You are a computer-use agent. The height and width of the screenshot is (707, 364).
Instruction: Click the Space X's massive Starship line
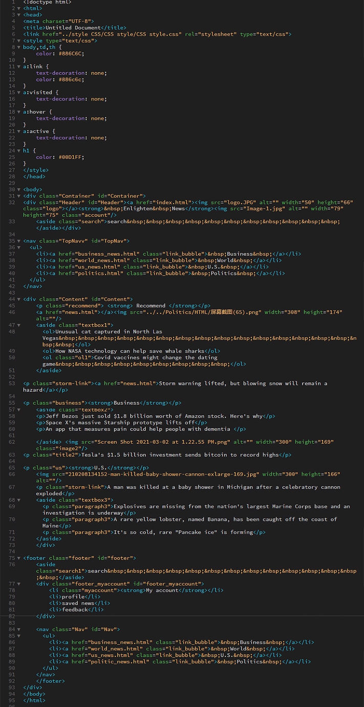click(x=121, y=423)
